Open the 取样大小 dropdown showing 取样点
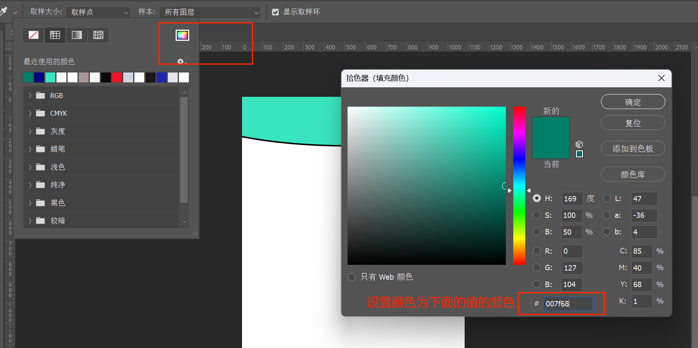This screenshot has width=698, height=348. coord(99,12)
